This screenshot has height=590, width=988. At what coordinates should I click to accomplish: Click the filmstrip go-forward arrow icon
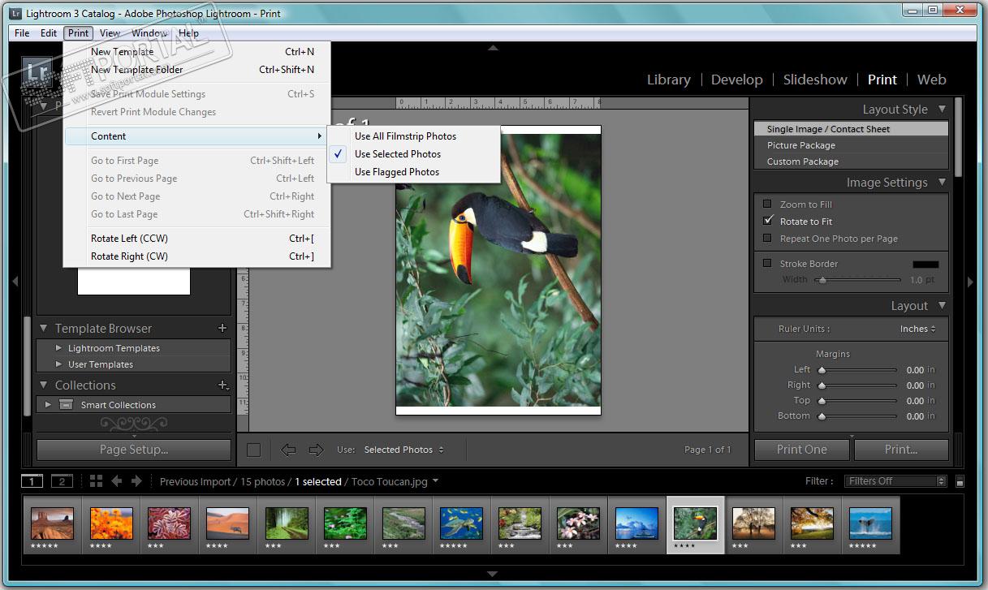(x=136, y=481)
